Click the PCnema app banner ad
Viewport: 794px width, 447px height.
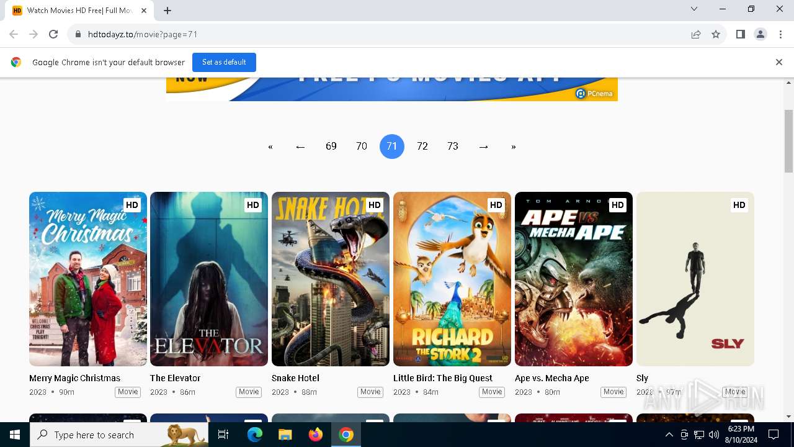pos(392,89)
